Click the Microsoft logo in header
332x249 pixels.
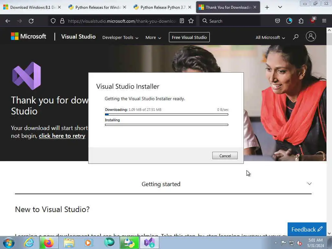[29, 36]
